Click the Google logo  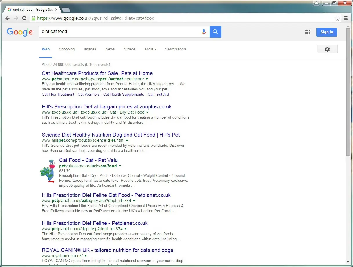tap(19, 32)
